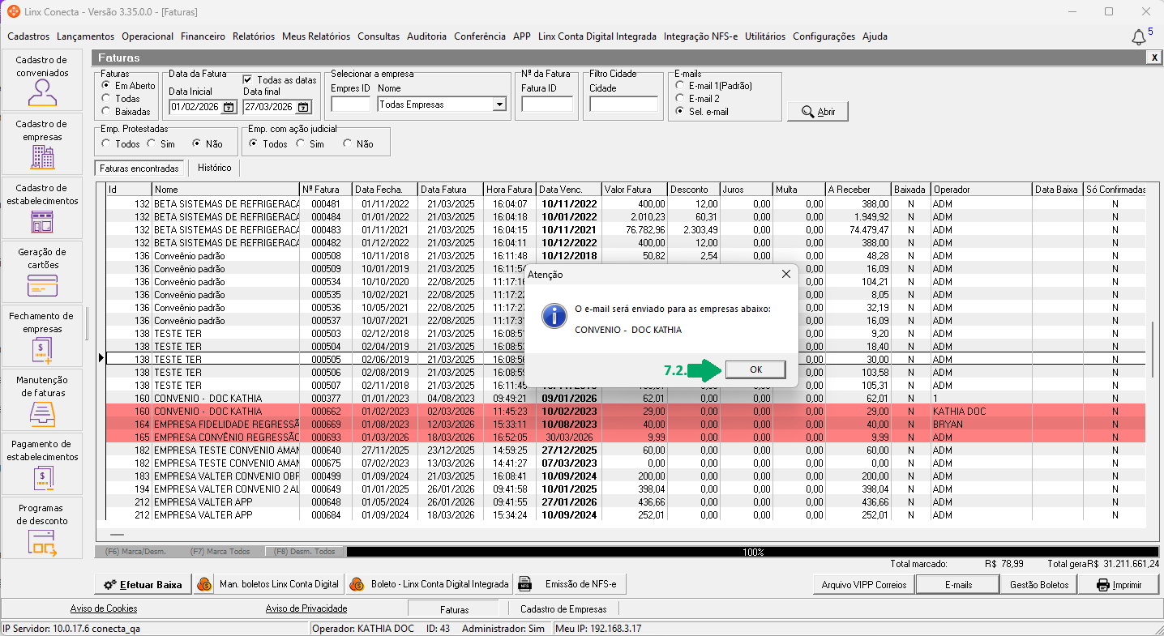Open Cadastro de conveniados sidebar icon
1164x636 pixels.
[x=42, y=79]
